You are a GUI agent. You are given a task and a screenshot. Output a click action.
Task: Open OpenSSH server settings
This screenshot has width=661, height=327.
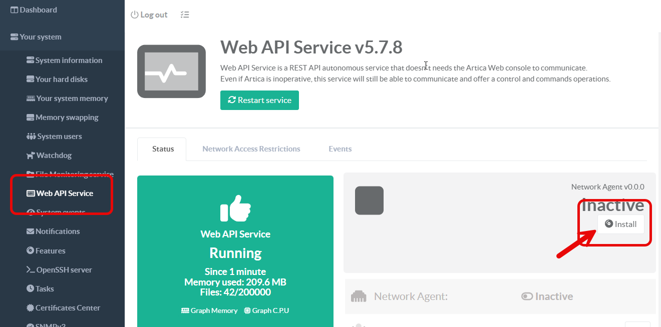64,270
